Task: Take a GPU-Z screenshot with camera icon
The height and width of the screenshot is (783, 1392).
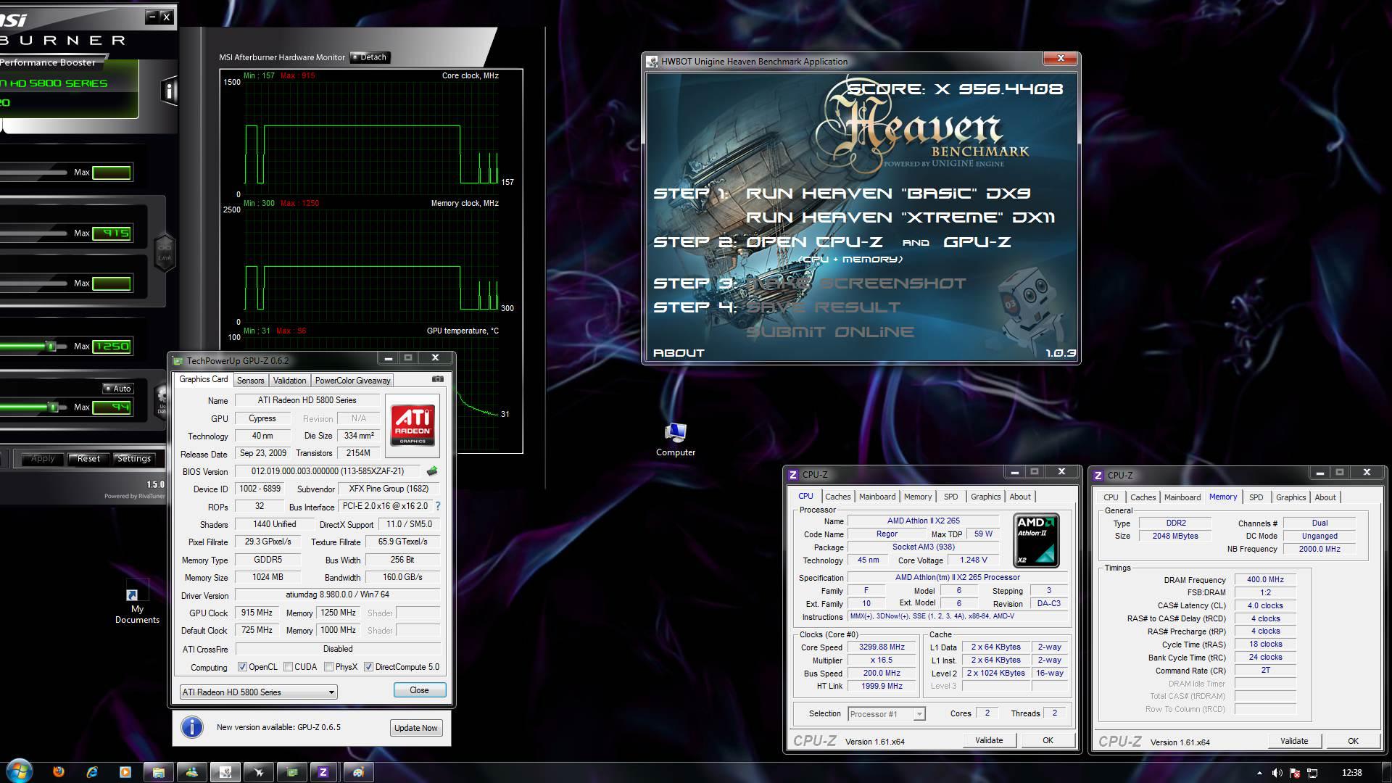Action: (x=437, y=379)
